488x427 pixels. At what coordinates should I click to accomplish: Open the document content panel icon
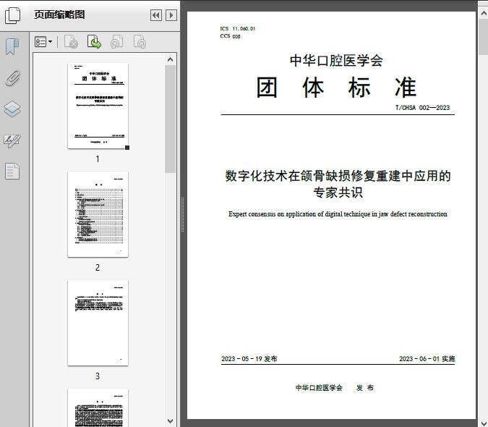click(12, 172)
